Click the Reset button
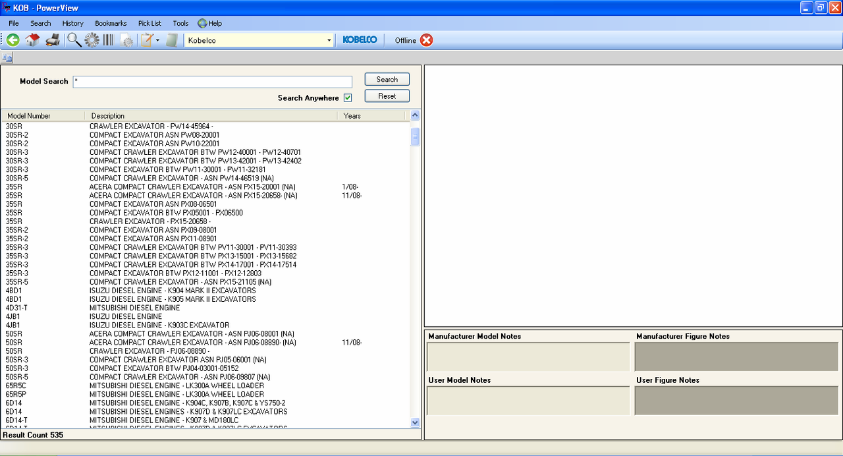The width and height of the screenshot is (843, 456). (x=387, y=96)
